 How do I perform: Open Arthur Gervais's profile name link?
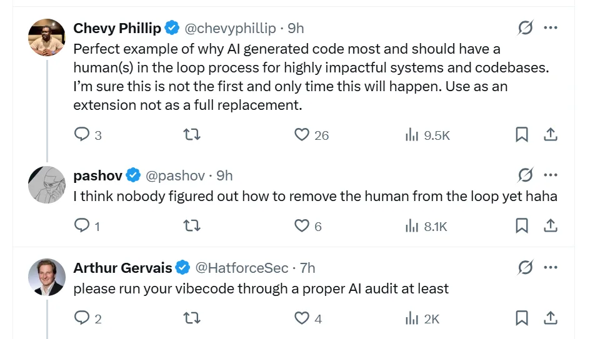point(122,268)
